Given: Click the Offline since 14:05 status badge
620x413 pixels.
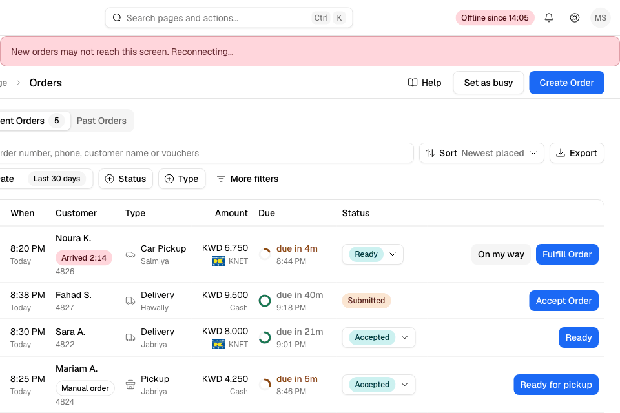Looking at the screenshot, I should click(495, 18).
